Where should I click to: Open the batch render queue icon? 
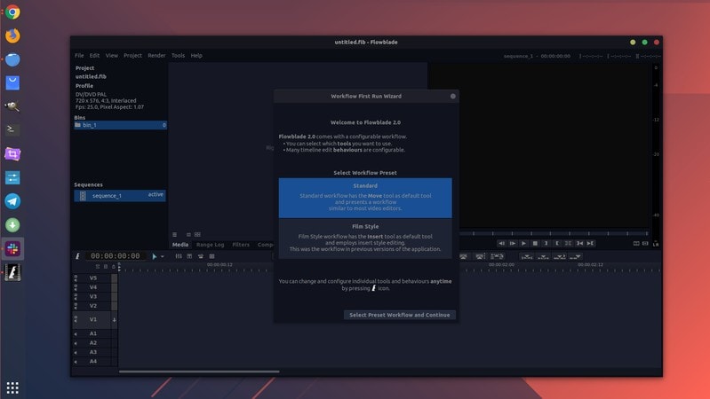point(211,256)
